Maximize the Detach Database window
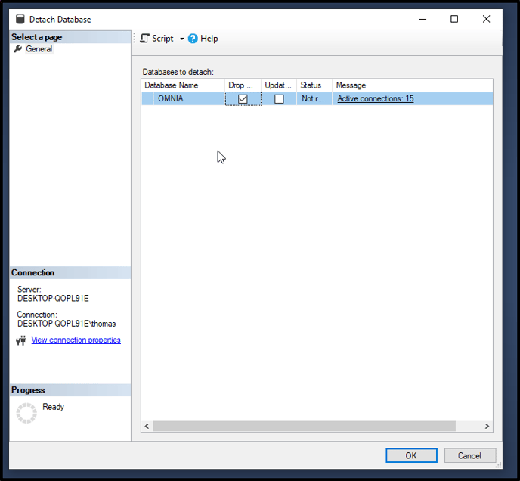520x481 pixels. (454, 19)
